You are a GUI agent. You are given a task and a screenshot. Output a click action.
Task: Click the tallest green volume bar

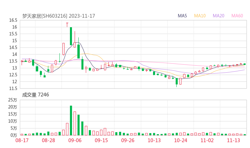click(x=71, y=120)
